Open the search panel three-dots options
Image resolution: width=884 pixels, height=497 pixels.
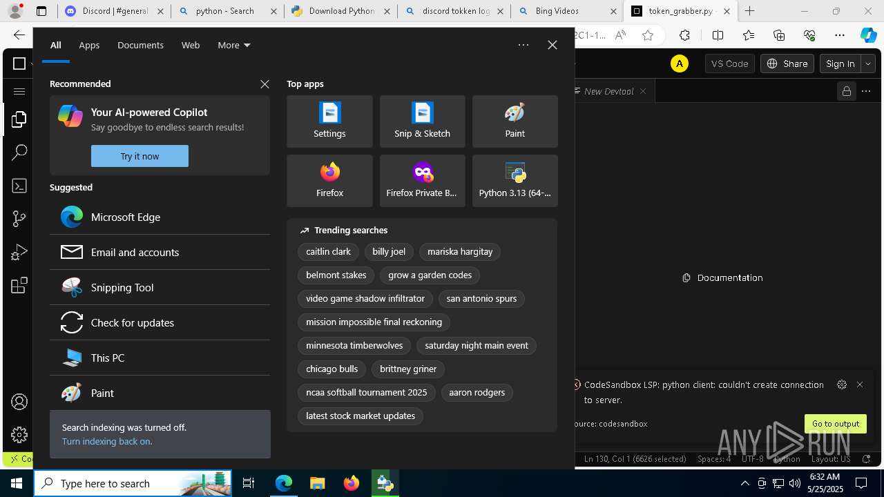[523, 45]
